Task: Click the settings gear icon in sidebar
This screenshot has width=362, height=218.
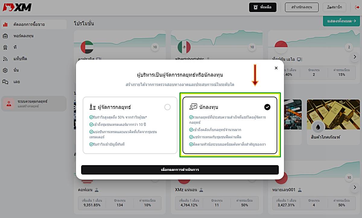Action: click(x=5, y=70)
